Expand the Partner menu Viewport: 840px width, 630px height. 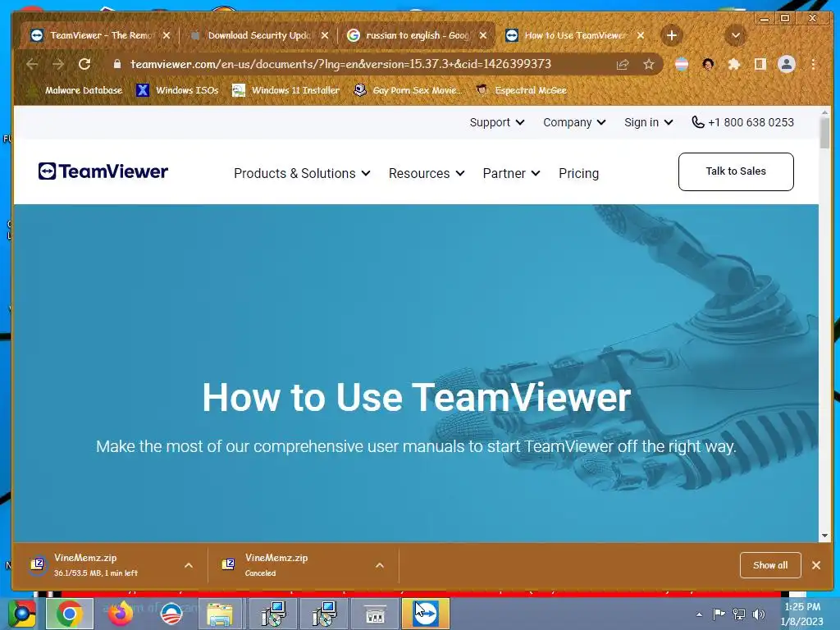click(511, 174)
